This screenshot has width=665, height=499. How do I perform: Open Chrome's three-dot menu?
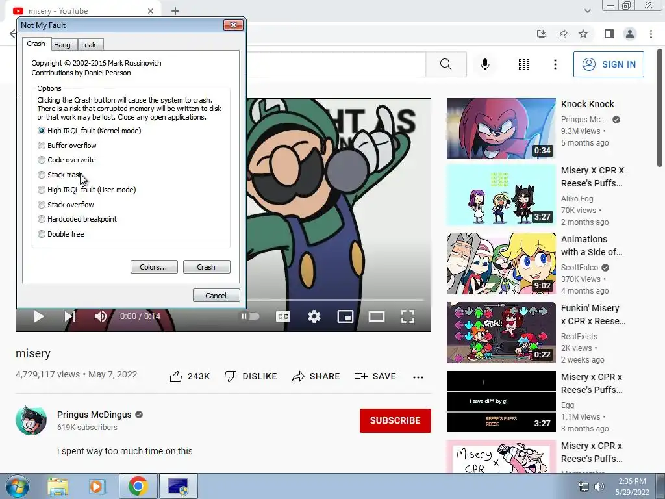coord(651,34)
